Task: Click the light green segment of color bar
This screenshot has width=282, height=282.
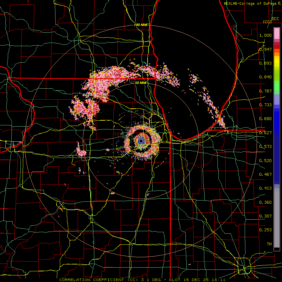Action: [x=277, y=86]
